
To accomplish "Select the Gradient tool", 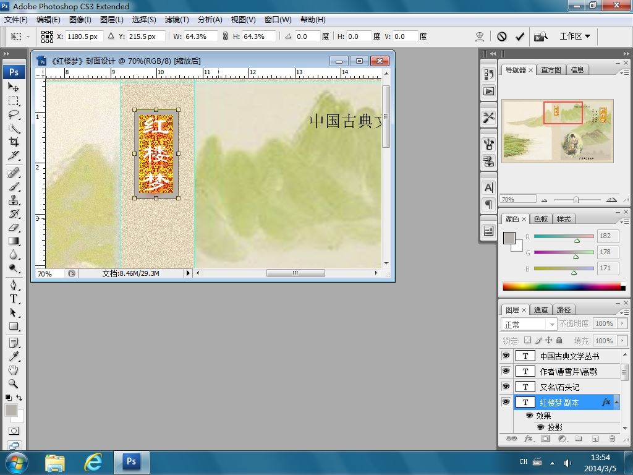I will tap(14, 241).
